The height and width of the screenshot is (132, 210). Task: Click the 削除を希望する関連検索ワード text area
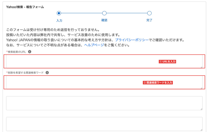click(x=104, y=82)
